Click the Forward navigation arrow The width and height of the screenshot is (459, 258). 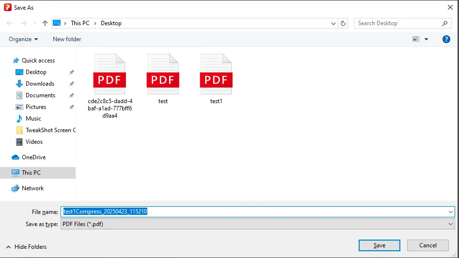coord(24,23)
